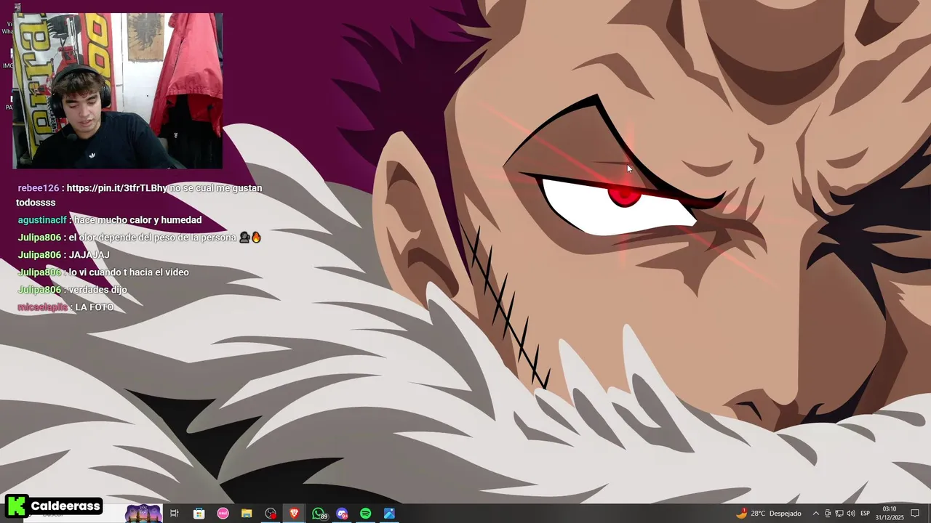Click the 'verdades dijo' chat message

point(97,290)
